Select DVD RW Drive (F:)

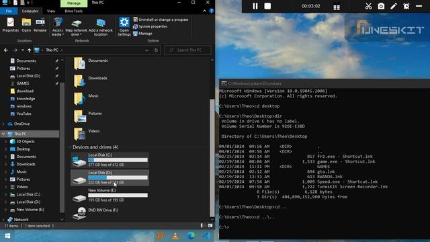click(x=95, y=213)
